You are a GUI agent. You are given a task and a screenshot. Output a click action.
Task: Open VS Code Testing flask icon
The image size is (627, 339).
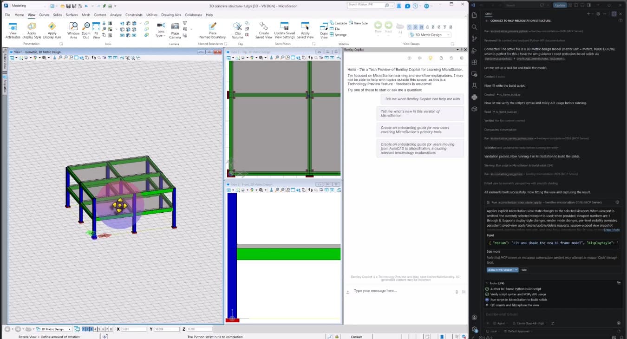coord(474,85)
